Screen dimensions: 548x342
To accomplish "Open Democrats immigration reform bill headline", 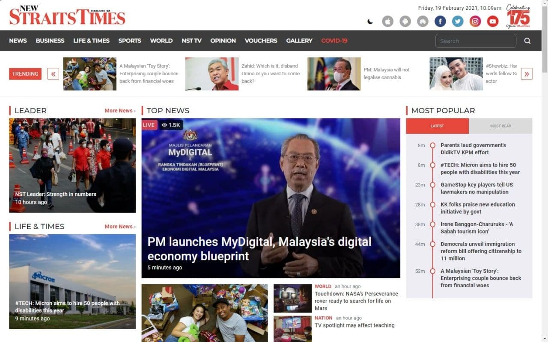I will click(481, 251).
